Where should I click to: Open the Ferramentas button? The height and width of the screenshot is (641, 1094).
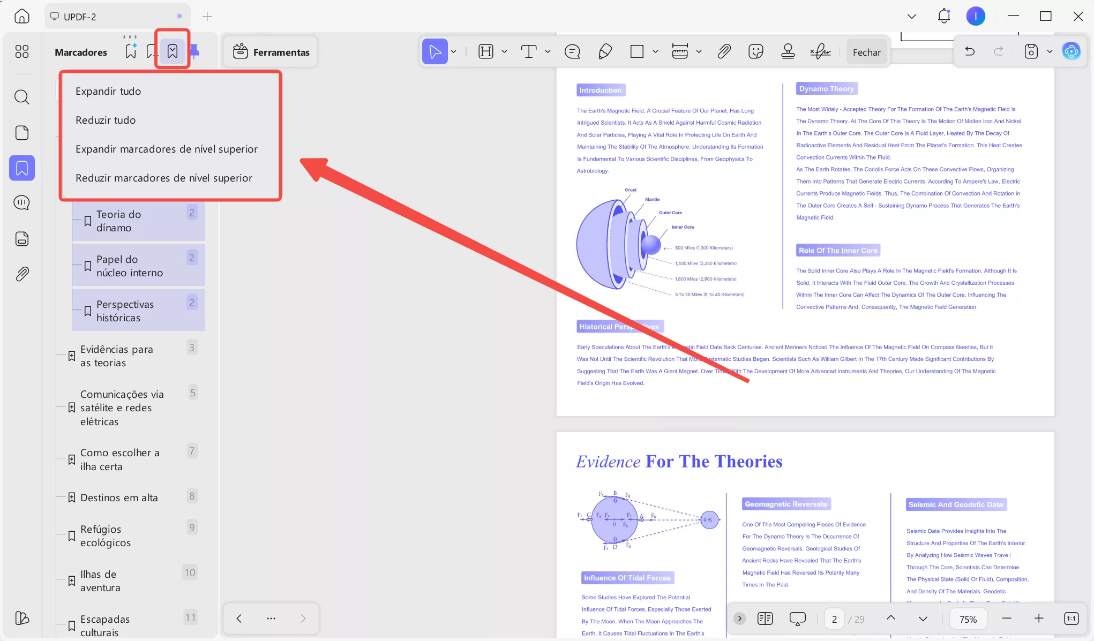[x=271, y=52]
